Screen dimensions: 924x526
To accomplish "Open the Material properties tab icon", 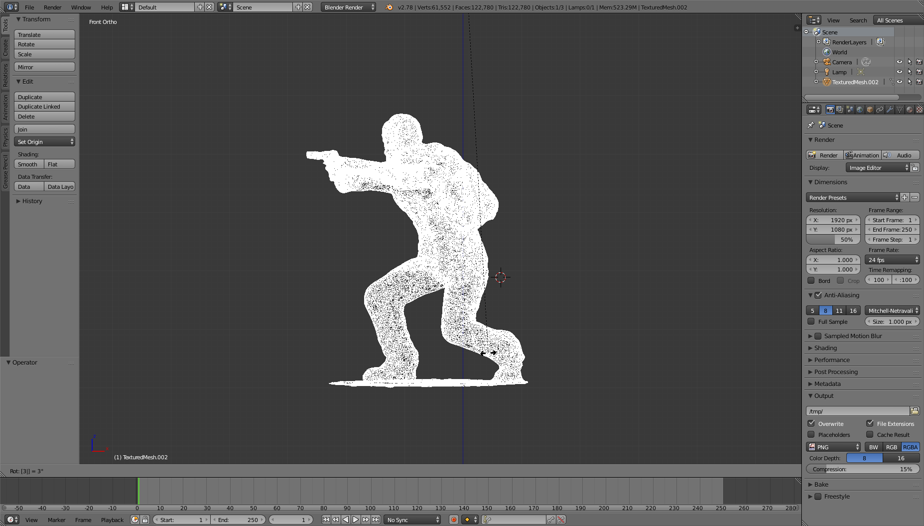I will pyautogui.click(x=910, y=110).
